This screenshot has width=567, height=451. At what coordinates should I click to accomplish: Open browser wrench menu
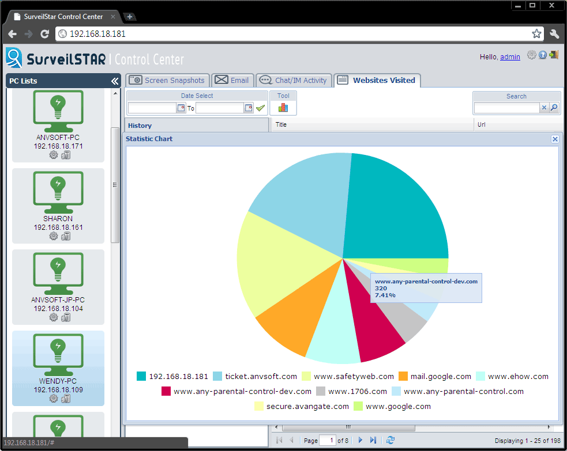pos(554,33)
